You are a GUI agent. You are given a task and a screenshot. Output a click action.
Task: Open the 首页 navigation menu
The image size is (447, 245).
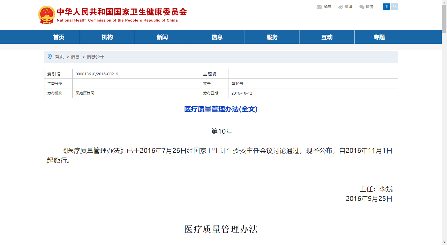click(x=59, y=37)
